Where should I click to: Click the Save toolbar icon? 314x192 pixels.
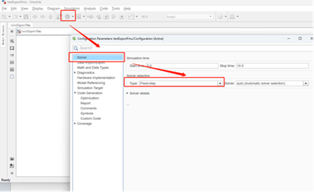tap(26, 16)
